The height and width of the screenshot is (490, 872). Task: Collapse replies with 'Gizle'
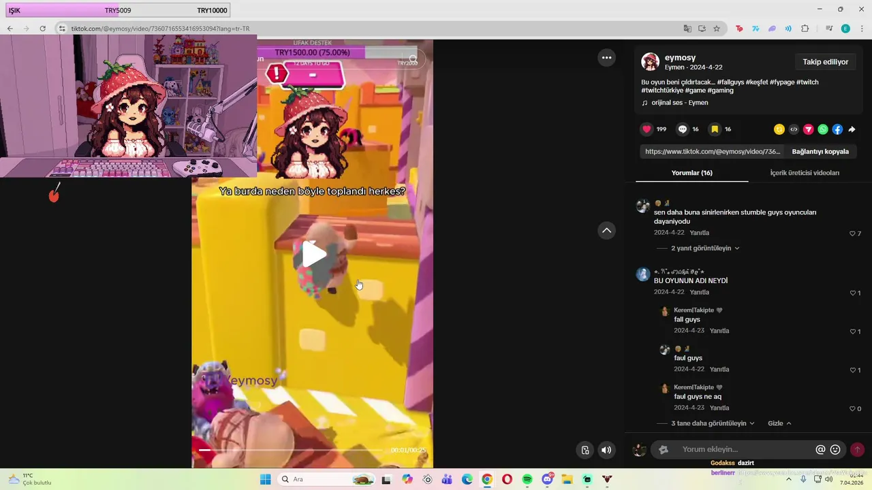tap(779, 423)
